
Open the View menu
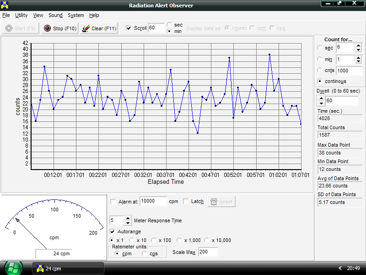tap(38, 15)
